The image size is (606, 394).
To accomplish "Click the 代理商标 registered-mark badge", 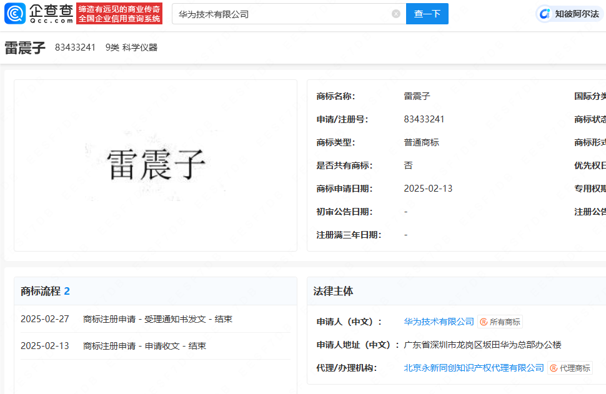I will [570, 368].
